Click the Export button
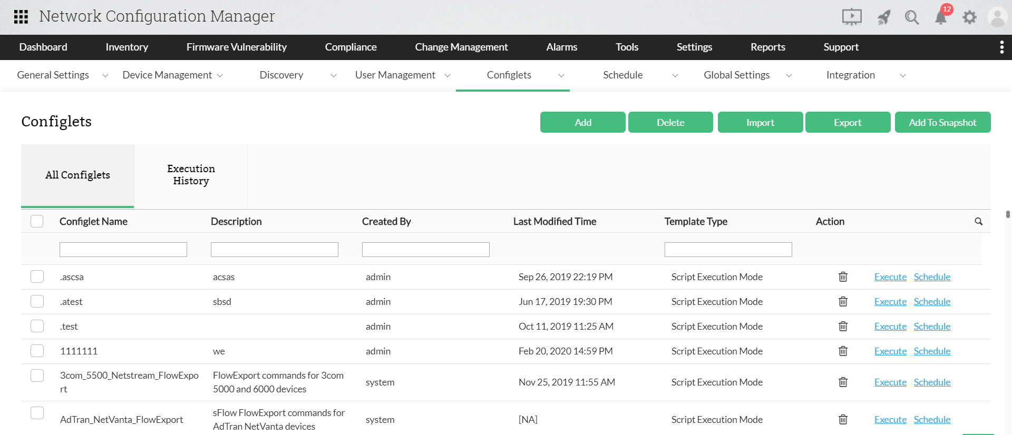The height and width of the screenshot is (435, 1012). (848, 122)
